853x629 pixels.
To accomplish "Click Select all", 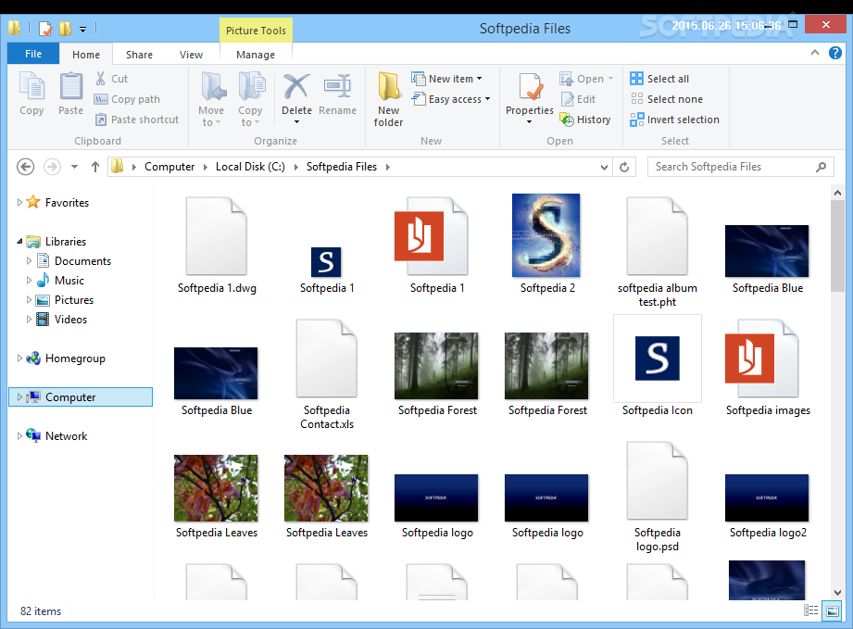I will coord(659,79).
